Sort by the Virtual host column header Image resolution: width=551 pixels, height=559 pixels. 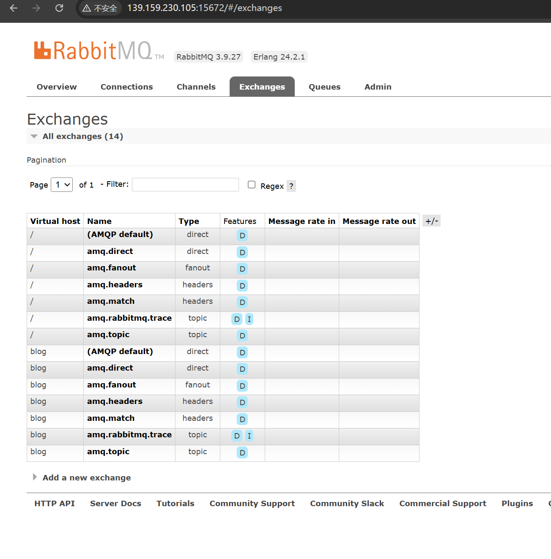(55, 221)
